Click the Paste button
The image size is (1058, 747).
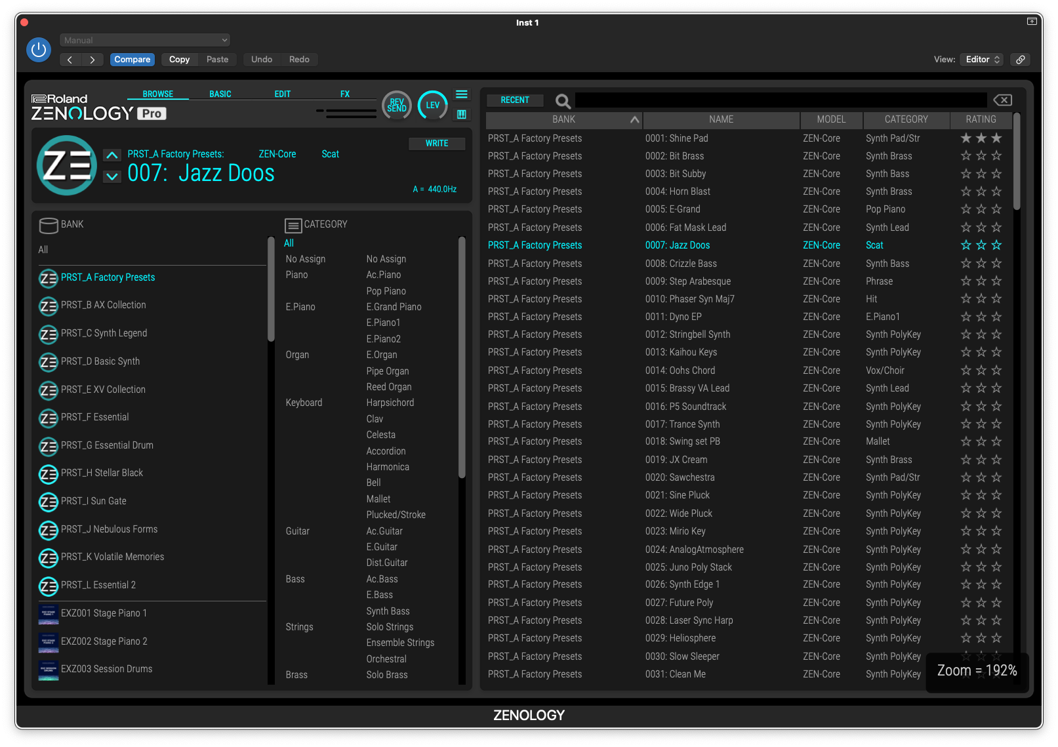[x=217, y=60]
